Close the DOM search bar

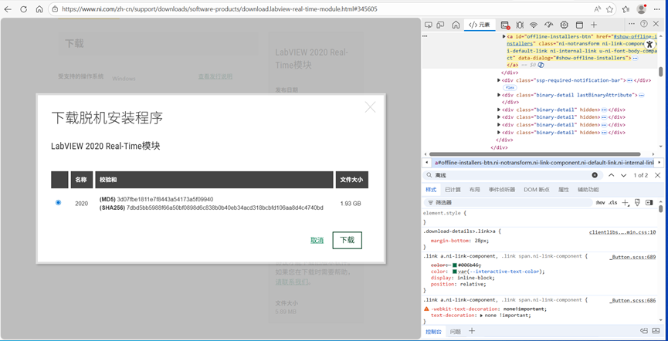(657, 175)
